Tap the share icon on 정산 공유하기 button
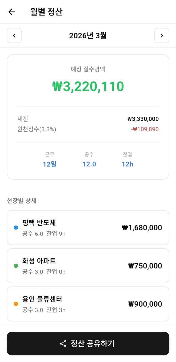The width and height of the screenshot is (176, 362). click(x=63, y=344)
